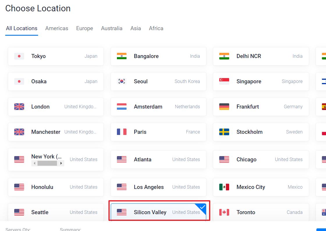The image size is (326, 231).
Task: Click the "Silicon Valley" city name
Action: 150,212
